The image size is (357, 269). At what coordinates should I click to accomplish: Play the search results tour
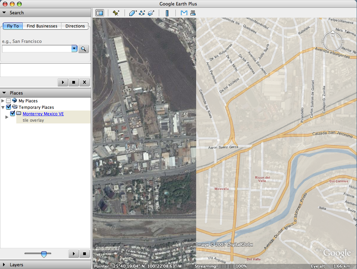point(63,82)
